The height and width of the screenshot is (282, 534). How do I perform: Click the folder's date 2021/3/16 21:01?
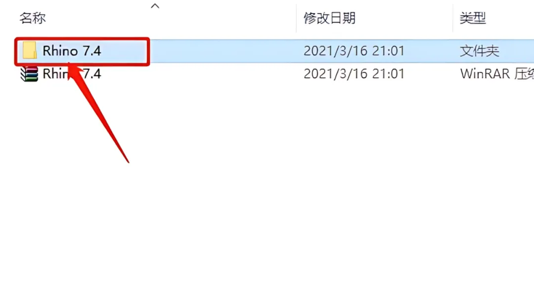point(354,51)
